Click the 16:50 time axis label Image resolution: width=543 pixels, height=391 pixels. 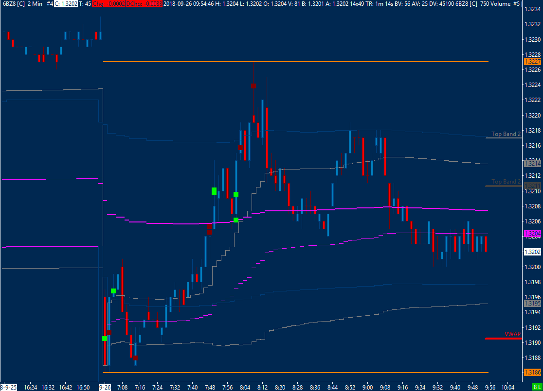pyautogui.click(x=83, y=387)
